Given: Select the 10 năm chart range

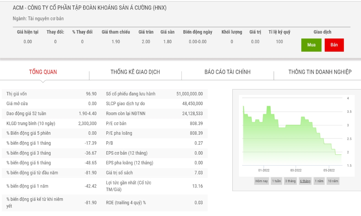Looking at the screenshot, I should point(333,181).
